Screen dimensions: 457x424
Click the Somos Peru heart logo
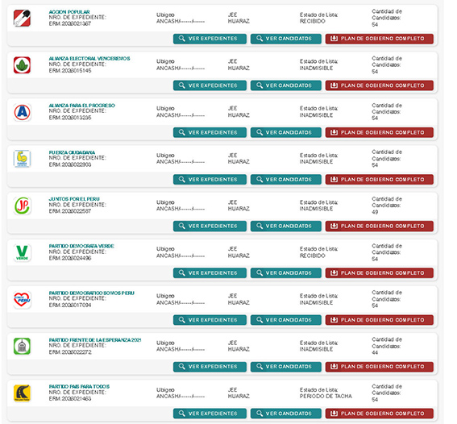pyautogui.click(x=22, y=300)
